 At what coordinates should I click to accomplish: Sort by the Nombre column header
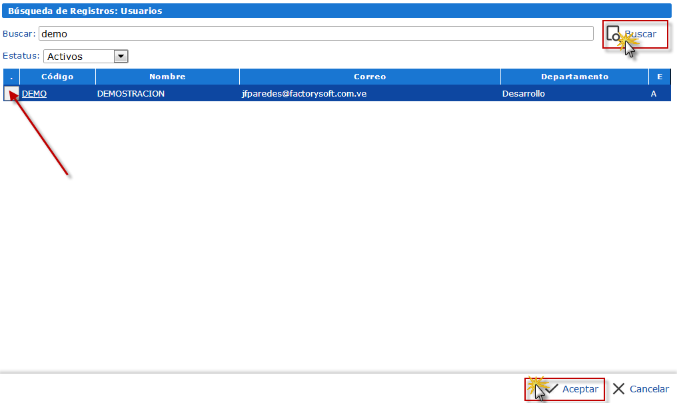tap(167, 77)
